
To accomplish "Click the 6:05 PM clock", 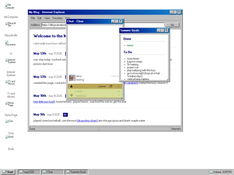I will 227,172.
